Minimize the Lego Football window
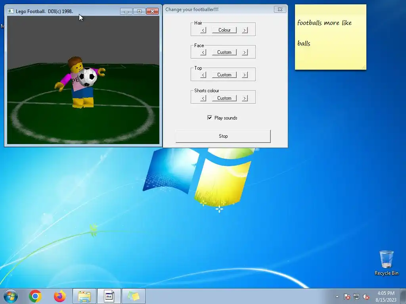 [x=126, y=11]
